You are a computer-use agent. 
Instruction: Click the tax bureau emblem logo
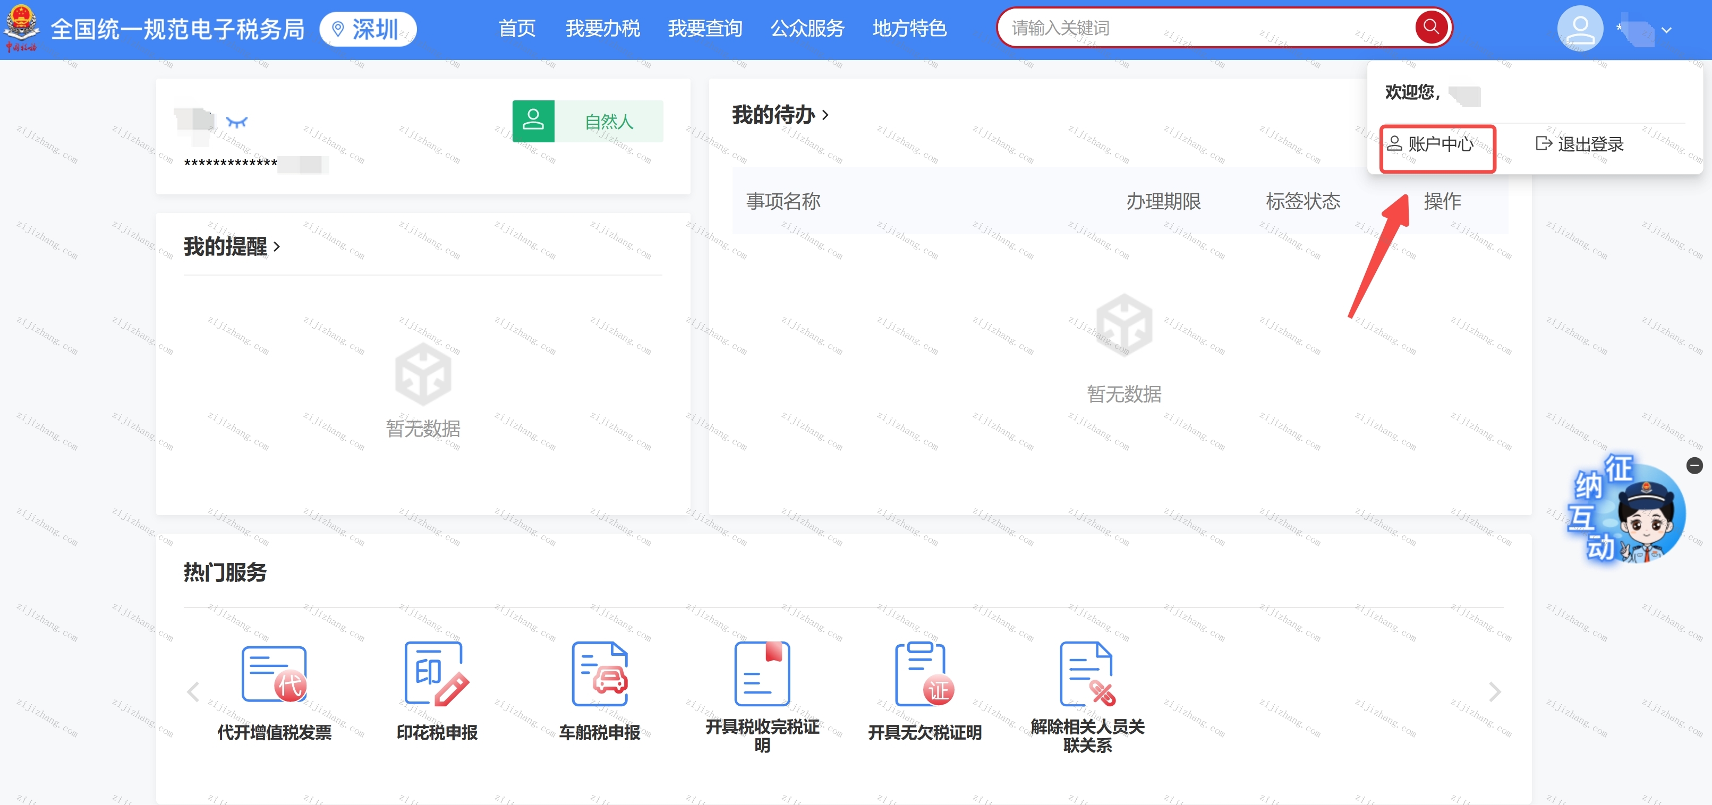click(21, 28)
